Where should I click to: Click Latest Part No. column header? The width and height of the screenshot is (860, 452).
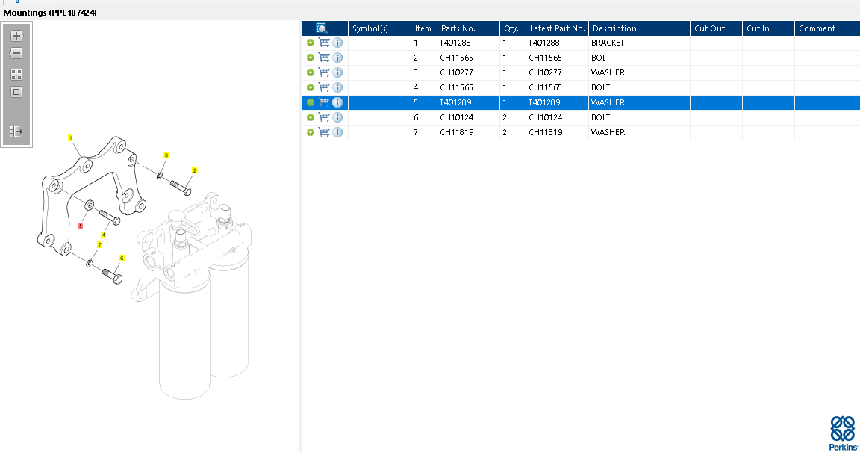pos(557,28)
